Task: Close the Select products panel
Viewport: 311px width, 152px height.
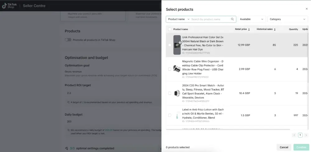Action: click(x=306, y=9)
